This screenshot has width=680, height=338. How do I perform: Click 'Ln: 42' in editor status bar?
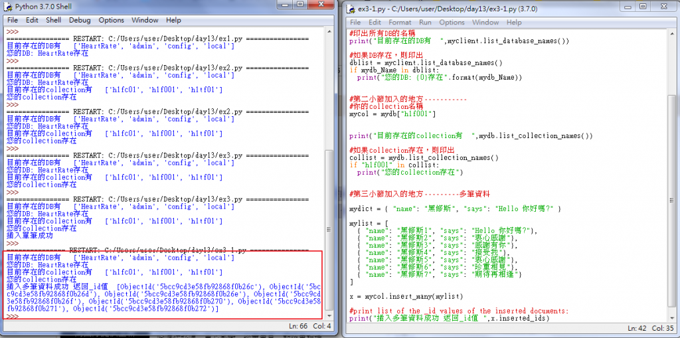tap(637, 328)
